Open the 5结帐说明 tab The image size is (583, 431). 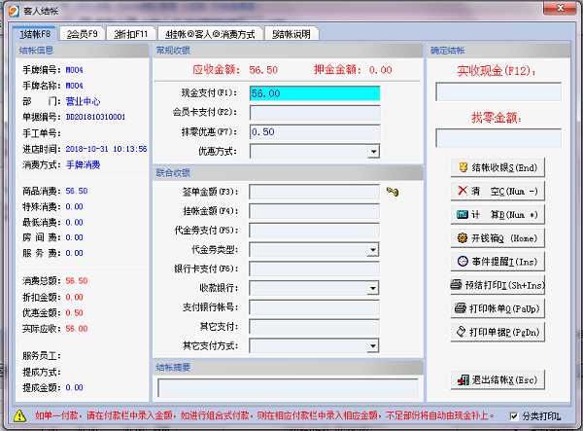tap(291, 34)
